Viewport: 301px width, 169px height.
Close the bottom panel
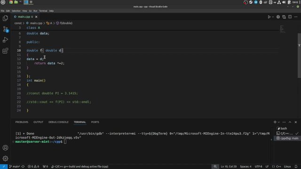click(x=296, y=122)
